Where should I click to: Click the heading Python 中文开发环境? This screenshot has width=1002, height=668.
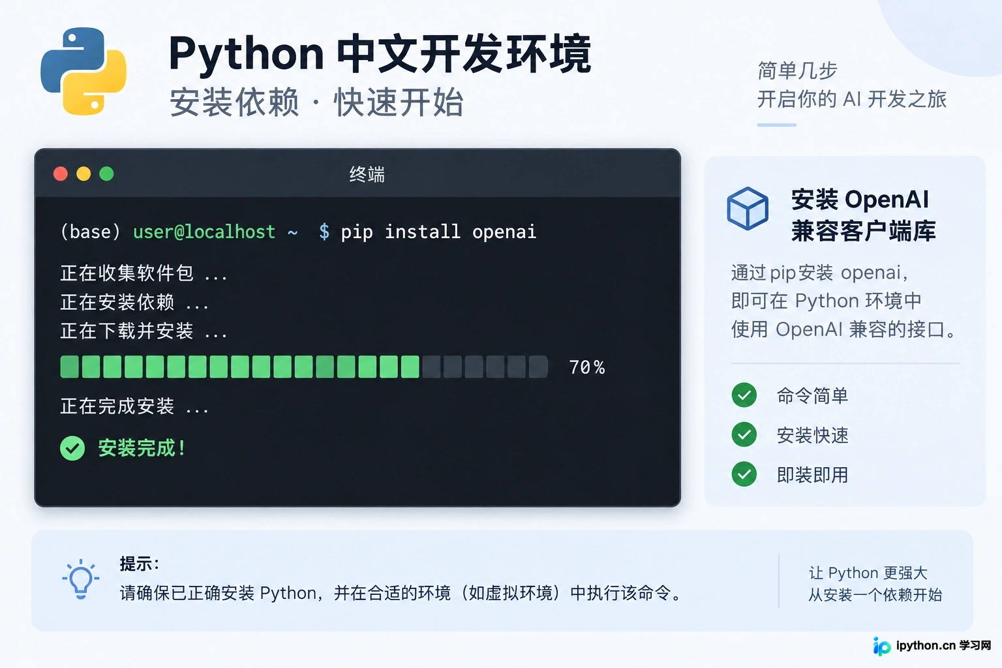(x=380, y=53)
